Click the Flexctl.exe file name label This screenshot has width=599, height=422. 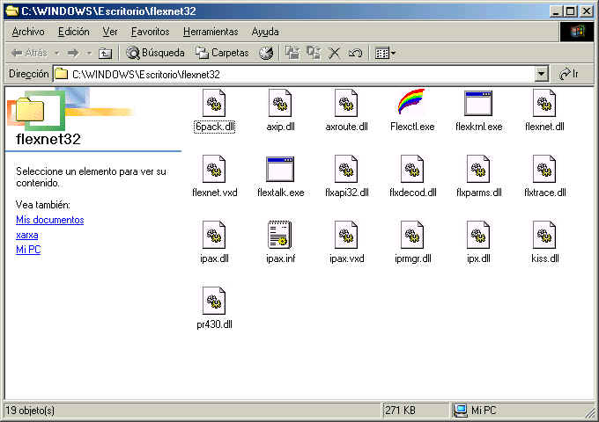tap(412, 127)
